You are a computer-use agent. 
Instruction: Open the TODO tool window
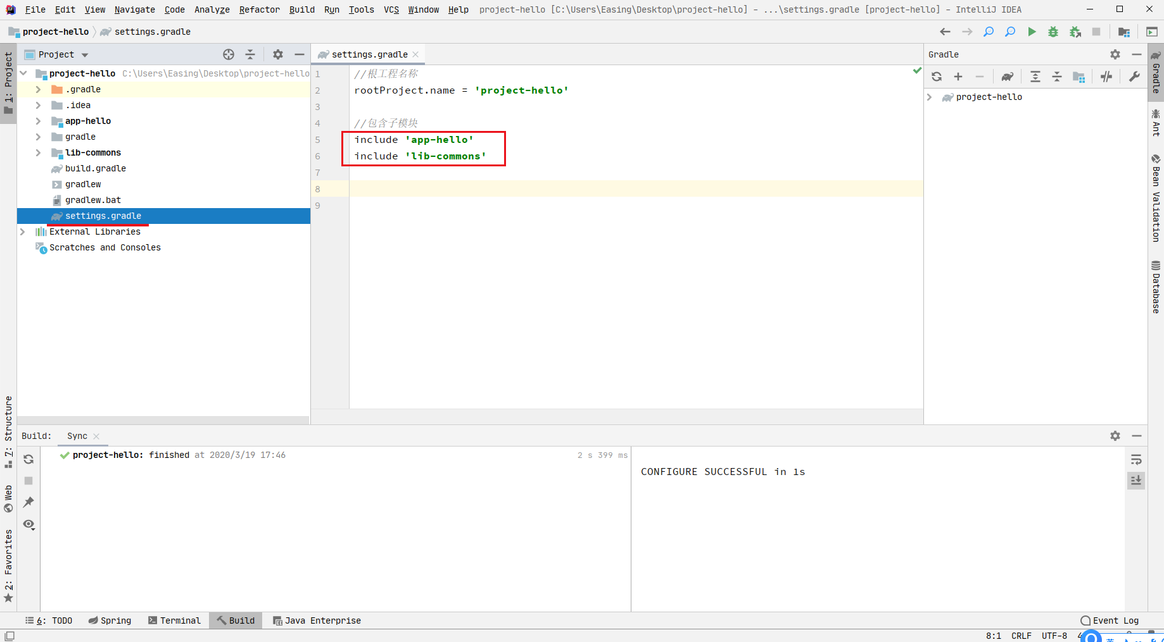coord(49,620)
